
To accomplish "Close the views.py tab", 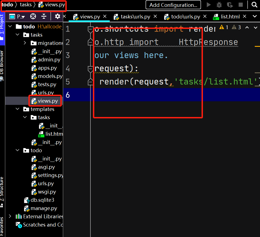I will pos(105,17).
